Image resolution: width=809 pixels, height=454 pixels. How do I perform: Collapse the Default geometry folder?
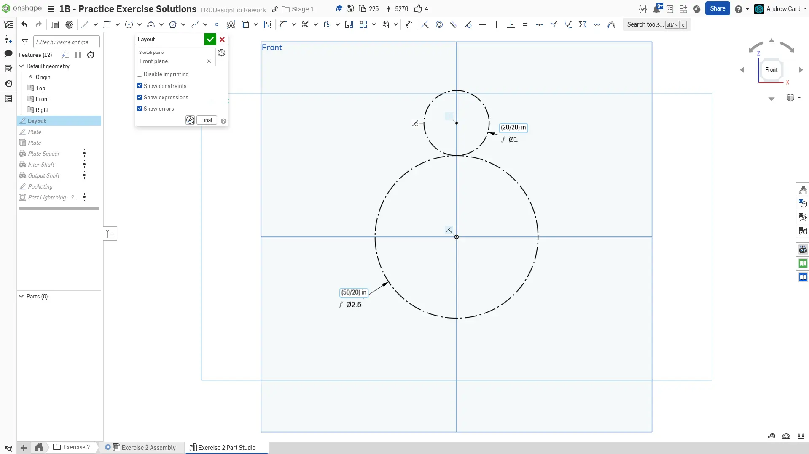tap(22, 66)
